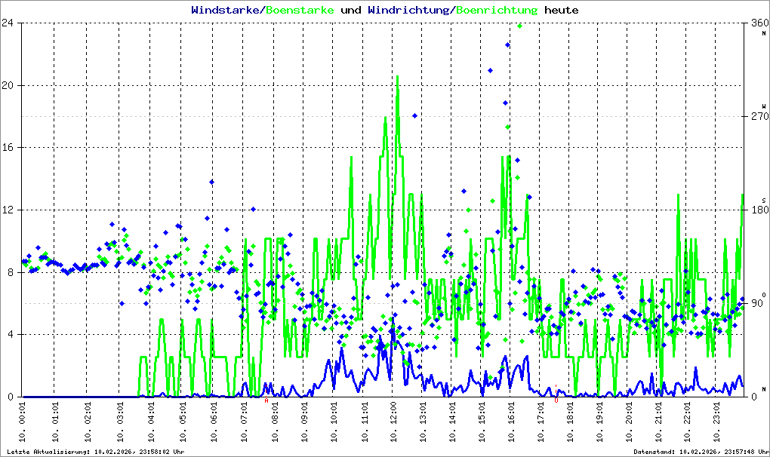Click the '360' direction axis label

(759, 23)
